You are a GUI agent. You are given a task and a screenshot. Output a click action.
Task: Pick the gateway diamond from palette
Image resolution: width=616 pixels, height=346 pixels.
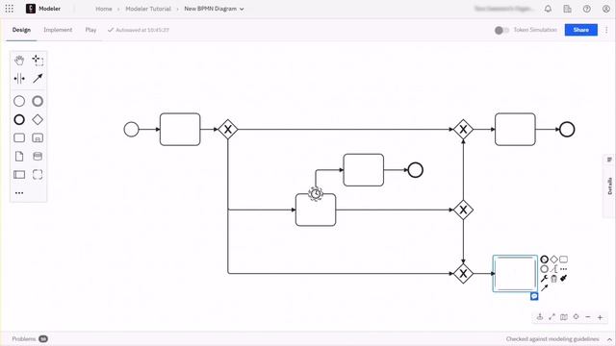coord(38,119)
